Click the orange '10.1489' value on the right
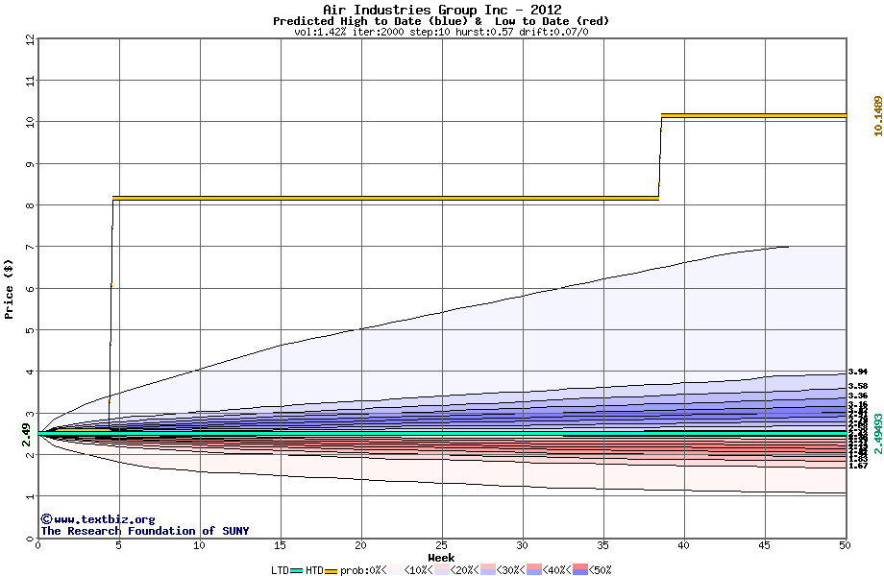 878,116
